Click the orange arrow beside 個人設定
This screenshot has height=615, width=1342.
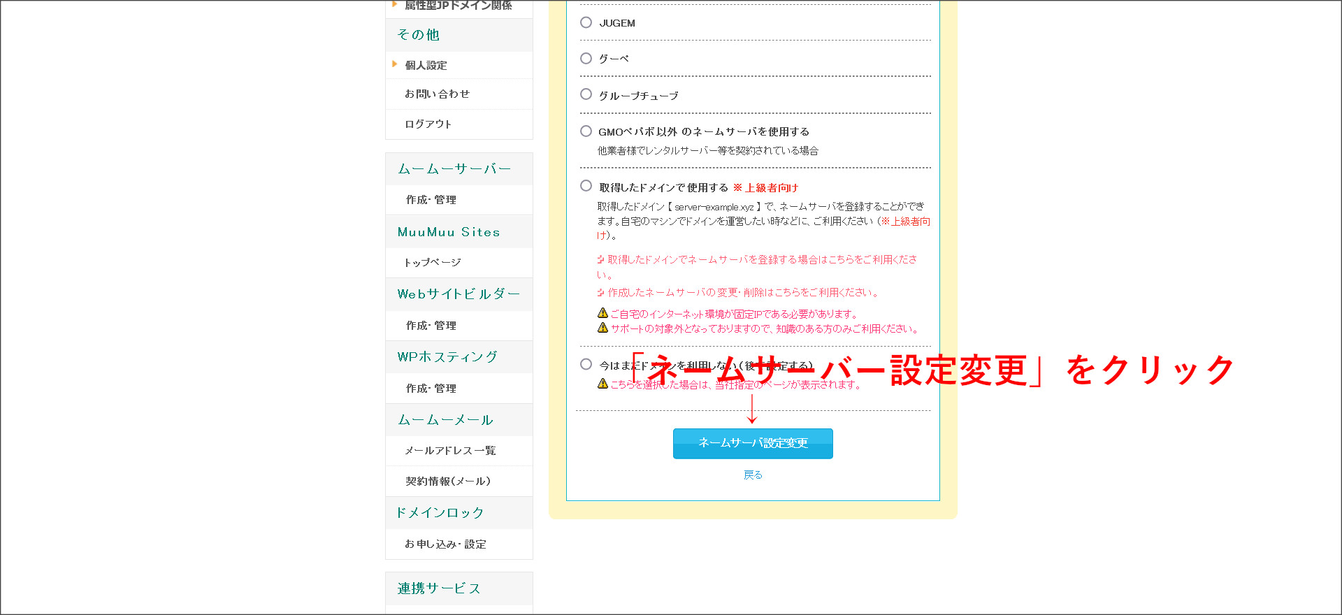pyautogui.click(x=395, y=64)
